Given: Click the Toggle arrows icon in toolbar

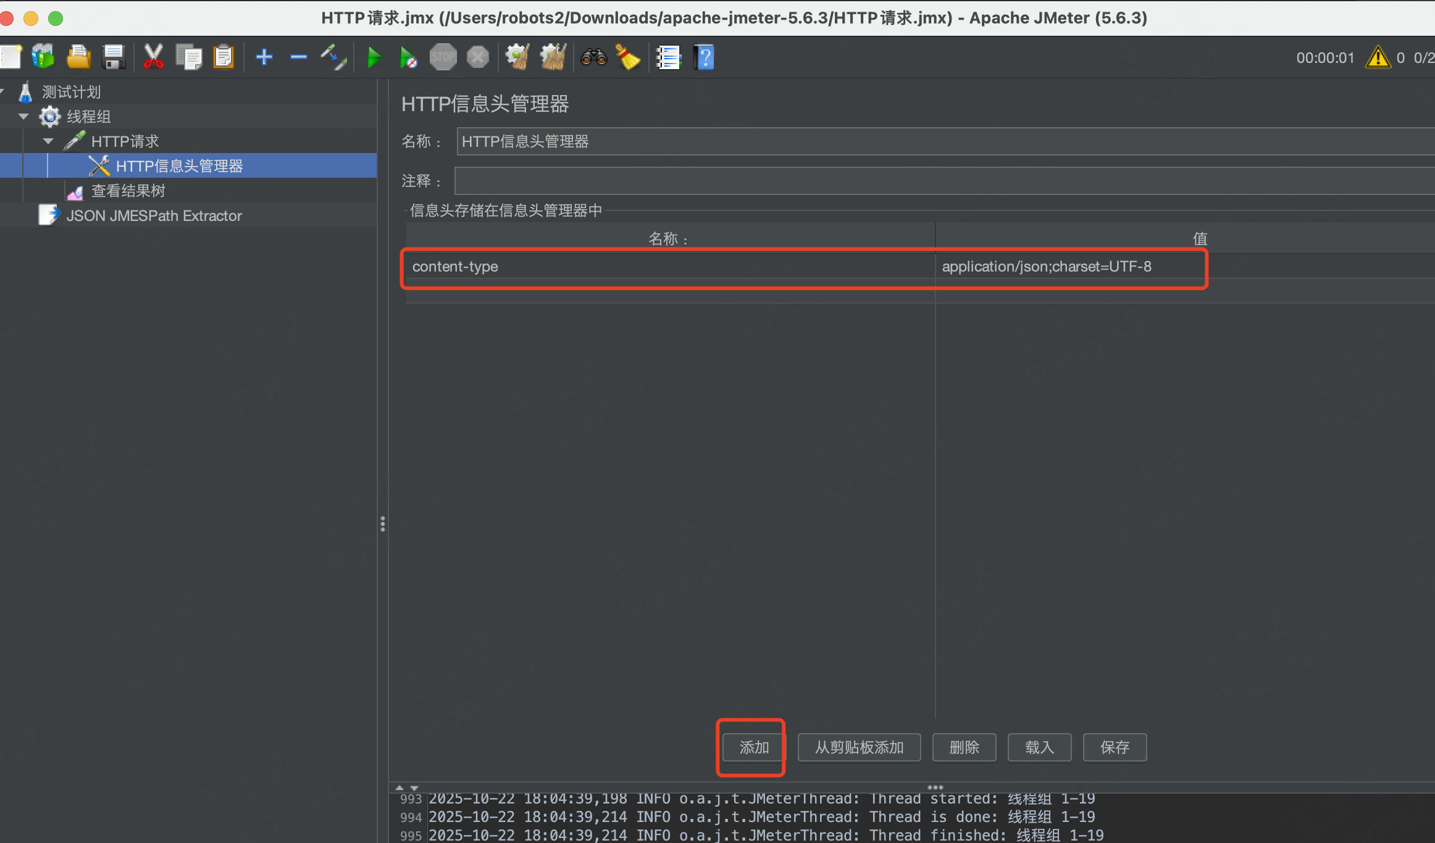Looking at the screenshot, I should (x=333, y=58).
